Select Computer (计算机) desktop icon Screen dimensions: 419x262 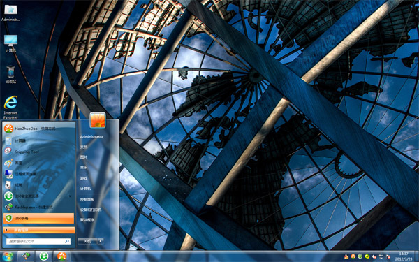coord(10,43)
